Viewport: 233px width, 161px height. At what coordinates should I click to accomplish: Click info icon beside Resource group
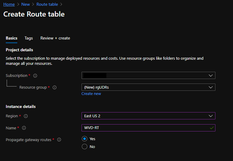pyautogui.click(x=55, y=87)
